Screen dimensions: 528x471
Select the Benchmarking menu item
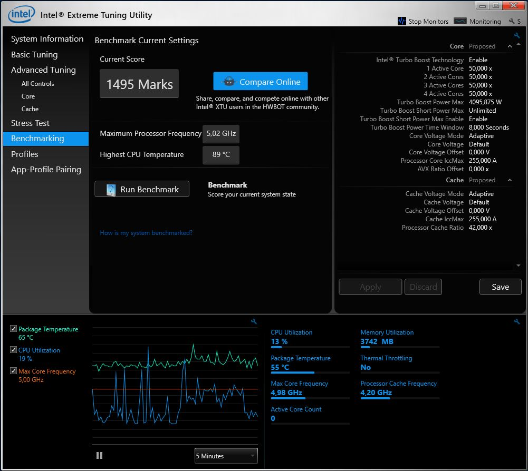click(x=46, y=139)
